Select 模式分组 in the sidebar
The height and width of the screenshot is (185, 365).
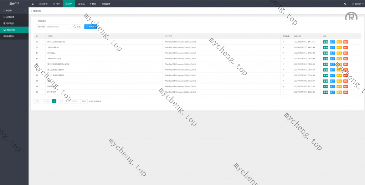coord(10,30)
